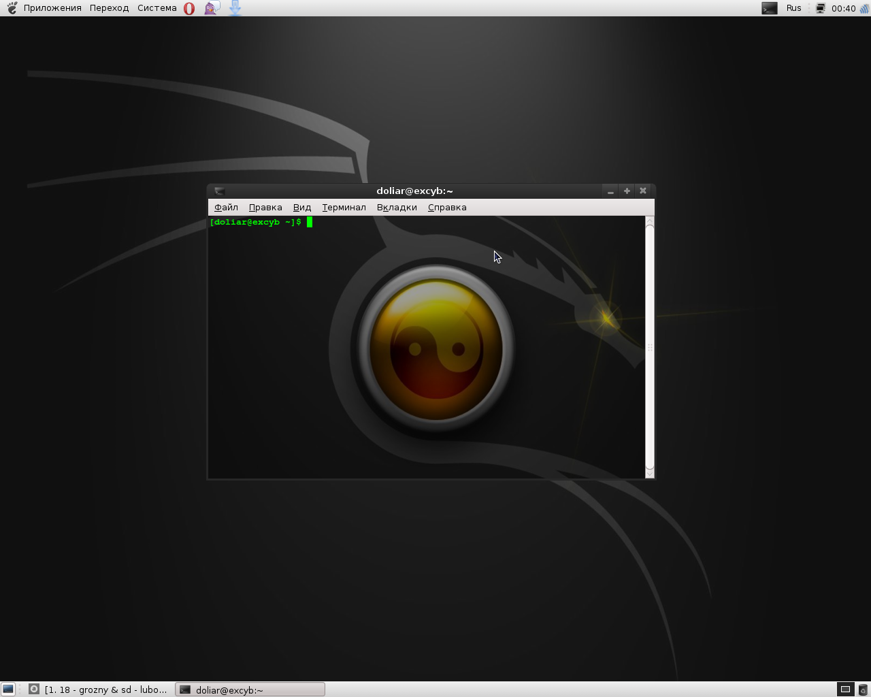Switch the Rus keyboard layout indicator
This screenshot has width=871, height=697.
pyautogui.click(x=793, y=8)
